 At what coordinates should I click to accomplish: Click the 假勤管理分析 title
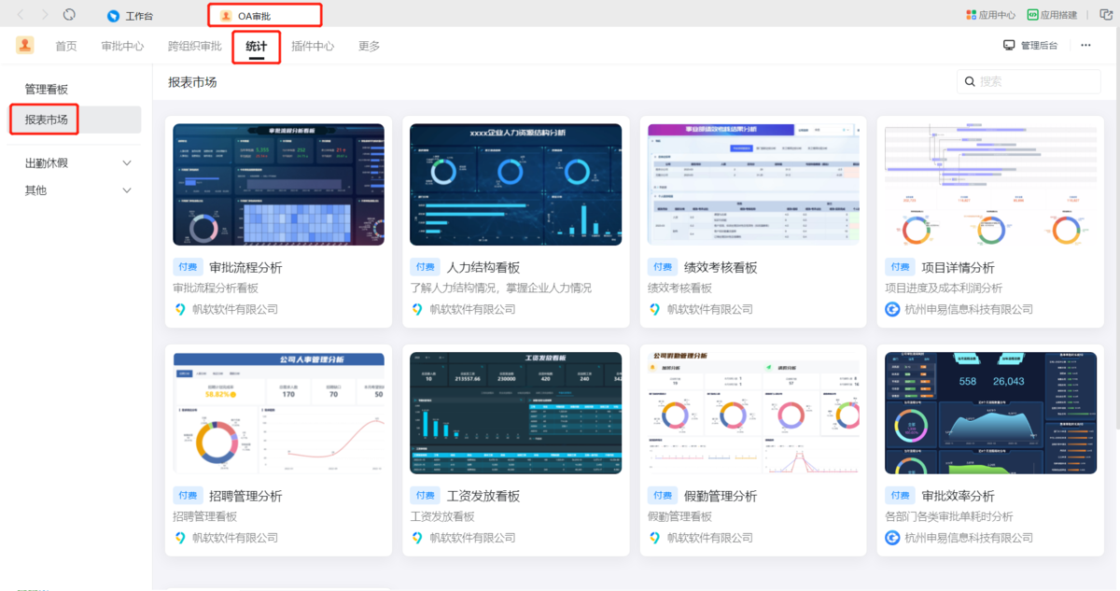721,496
